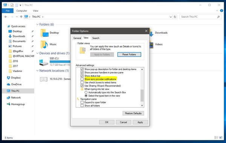Select This PC in the navigation pane

click(x=18, y=91)
